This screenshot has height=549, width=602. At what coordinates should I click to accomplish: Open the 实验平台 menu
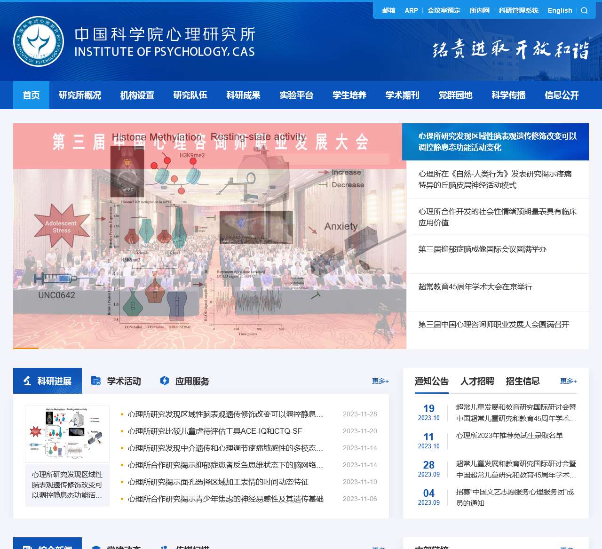click(x=296, y=95)
